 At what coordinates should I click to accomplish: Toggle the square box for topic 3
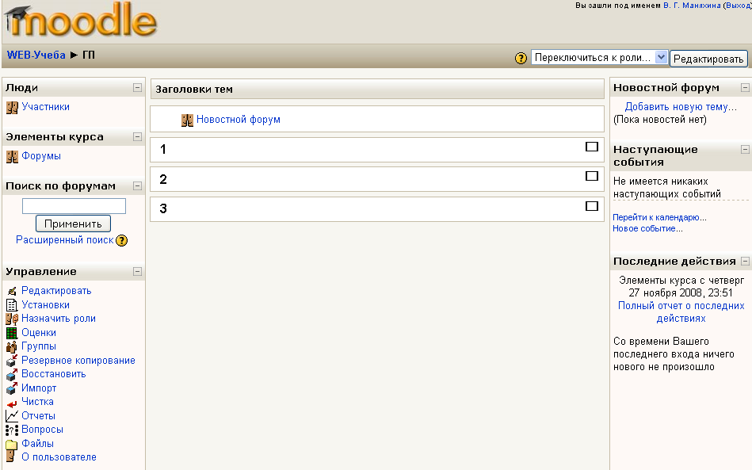[x=591, y=206]
